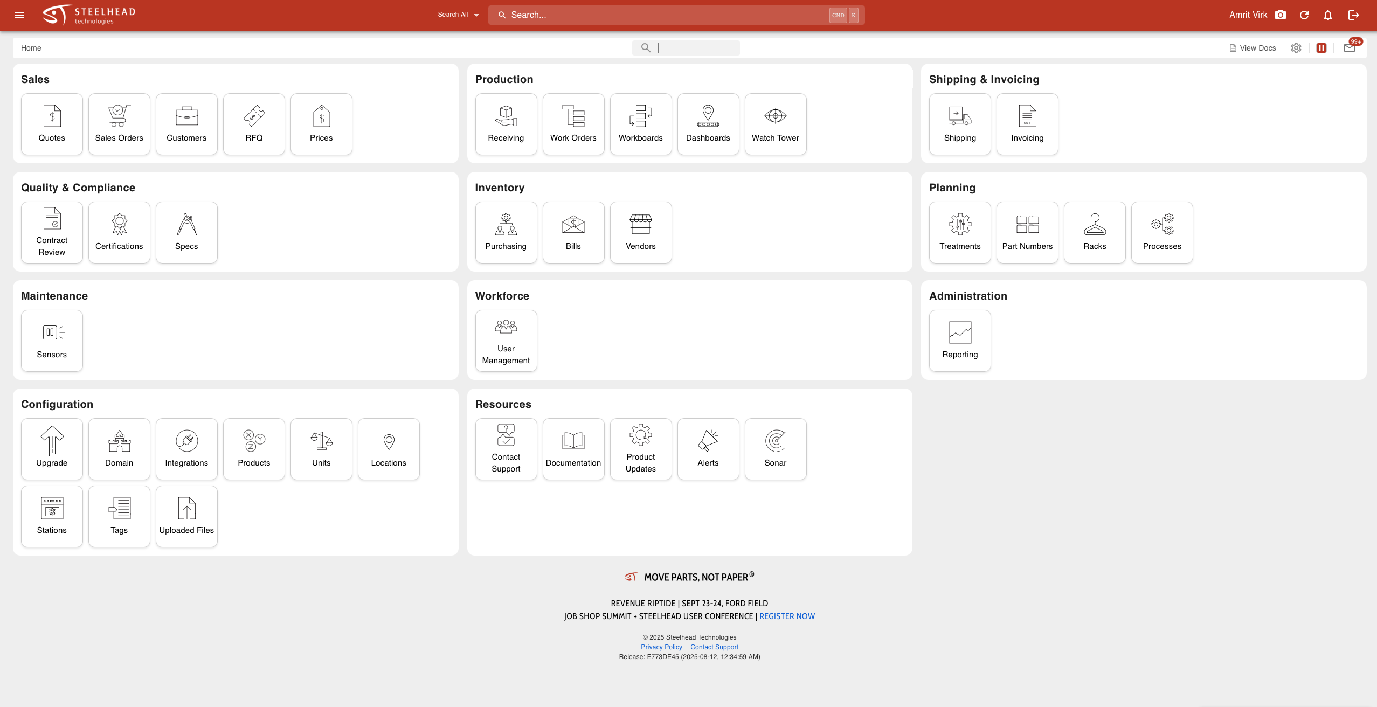Open the Work Orders tile
The height and width of the screenshot is (707, 1377).
click(x=573, y=124)
